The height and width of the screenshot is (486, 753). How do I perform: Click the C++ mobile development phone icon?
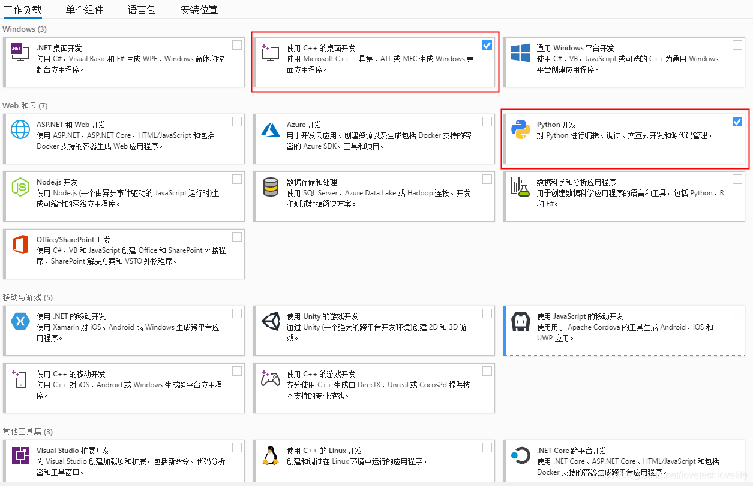20,379
